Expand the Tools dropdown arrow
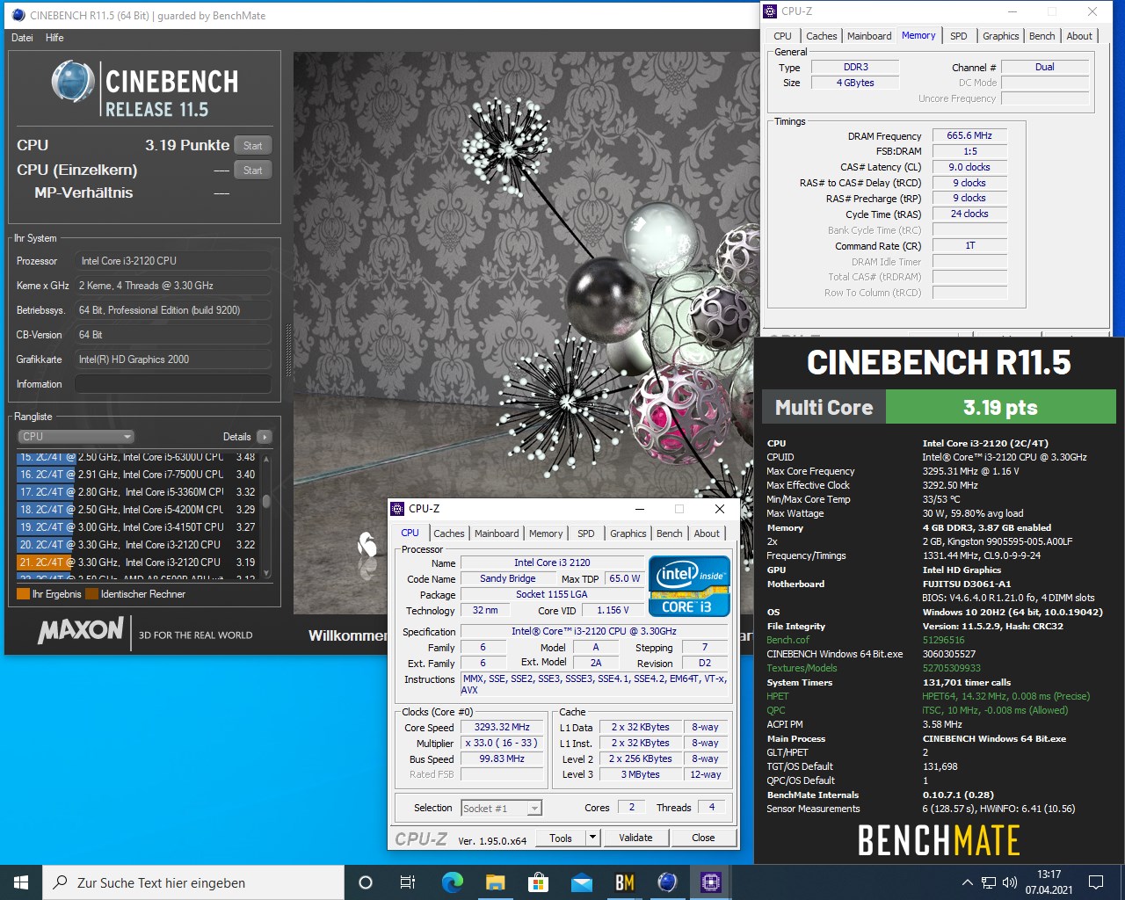Image resolution: width=1125 pixels, height=900 pixels. [x=592, y=838]
